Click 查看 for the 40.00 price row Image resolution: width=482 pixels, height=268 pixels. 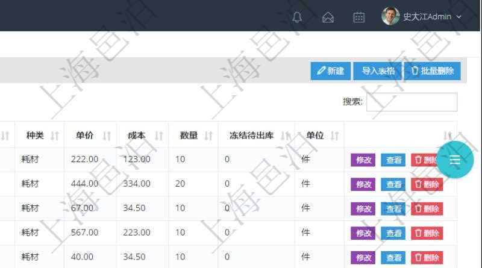point(393,258)
